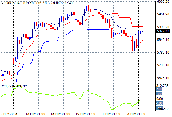Click the CCI -100 level label

tap(159, 103)
